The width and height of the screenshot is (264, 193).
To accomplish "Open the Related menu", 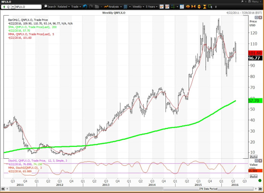I will [63, 7].
